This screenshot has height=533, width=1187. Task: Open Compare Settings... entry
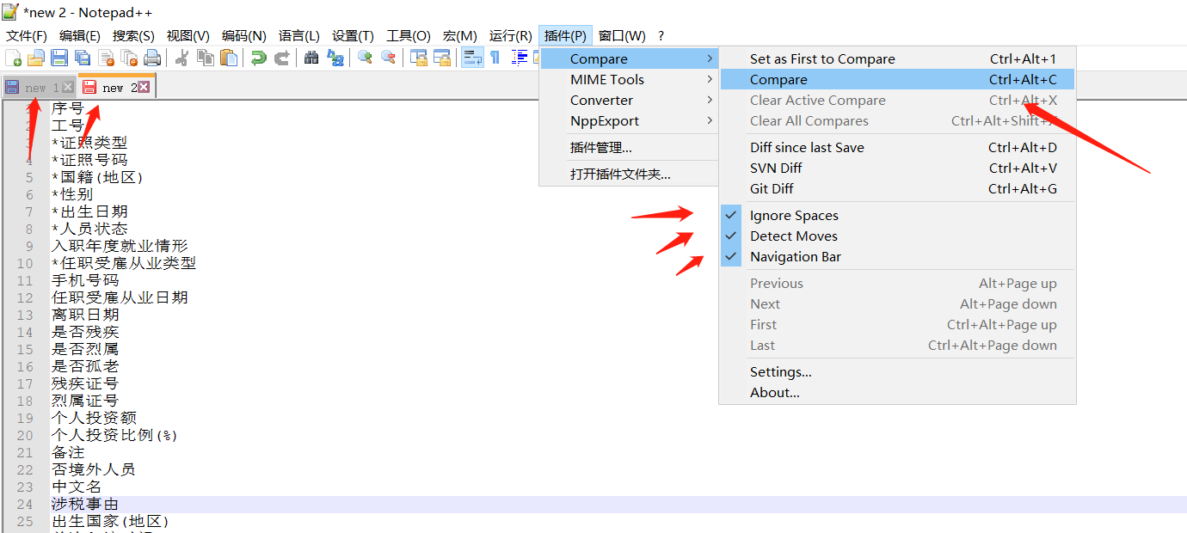pos(897,372)
